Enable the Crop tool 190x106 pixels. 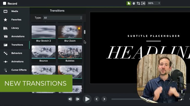138,4
